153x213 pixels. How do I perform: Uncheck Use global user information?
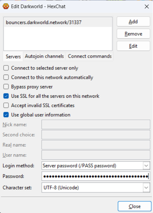pos(6,115)
